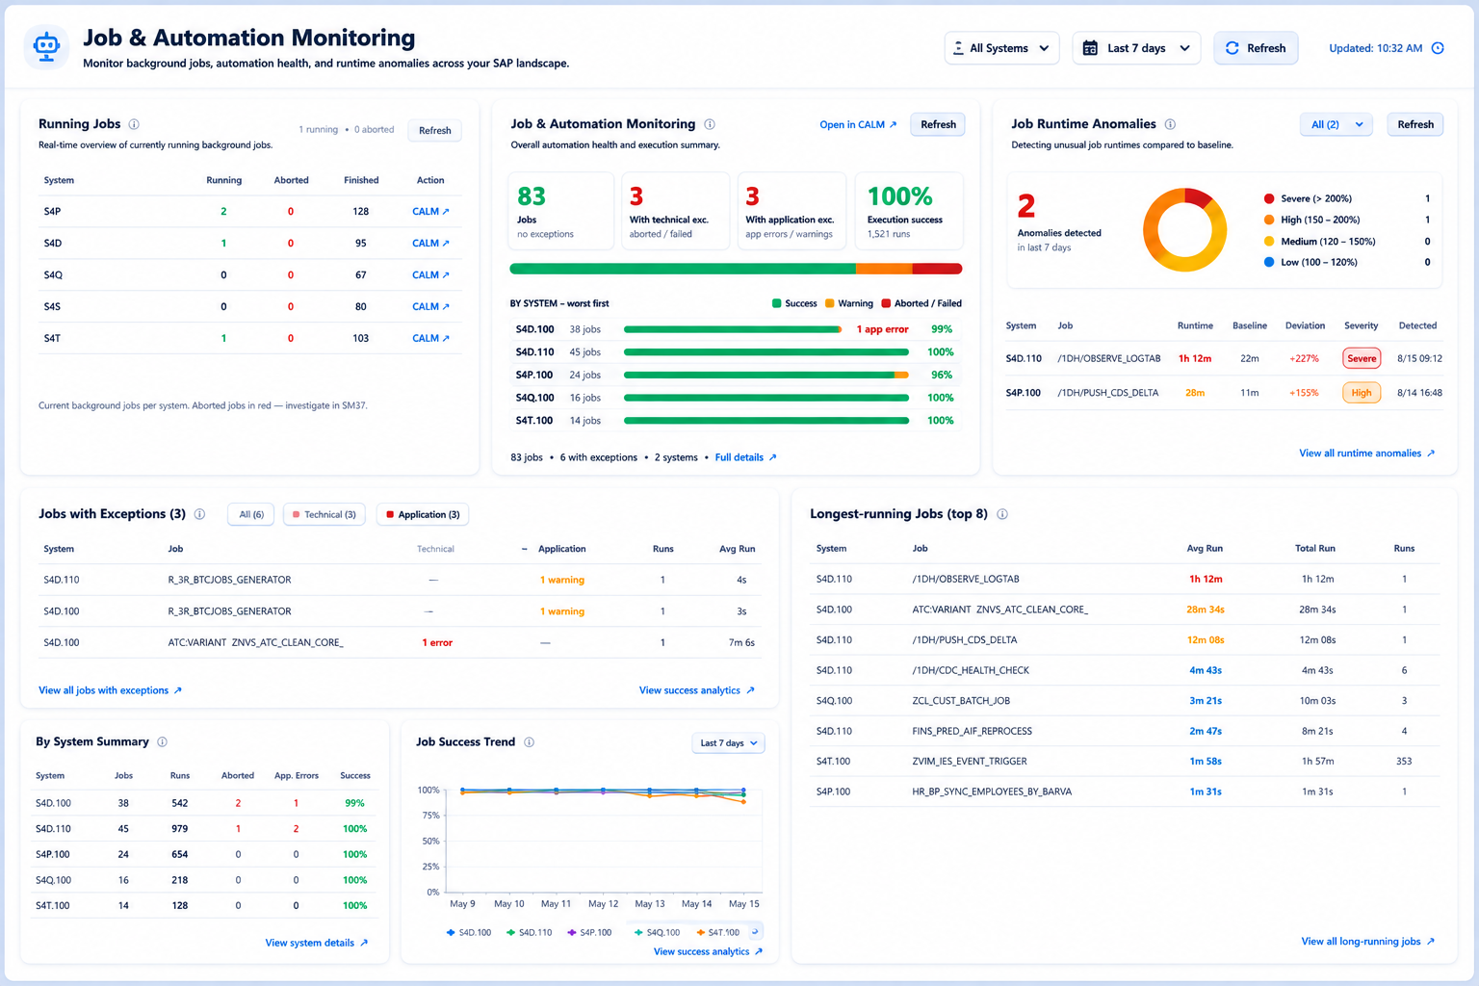
Task: Toggle the Application (3) filter chip
Action: click(x=423, y=515)
